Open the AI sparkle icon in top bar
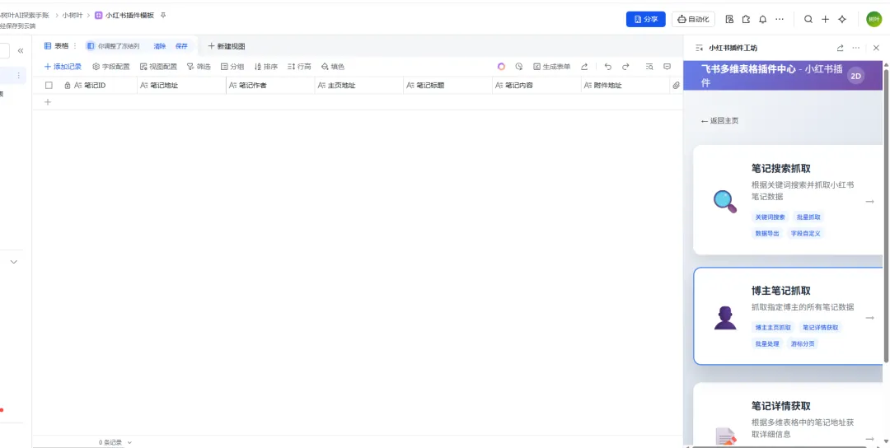This screenshot has width=890, height=448. coord(842,19)
